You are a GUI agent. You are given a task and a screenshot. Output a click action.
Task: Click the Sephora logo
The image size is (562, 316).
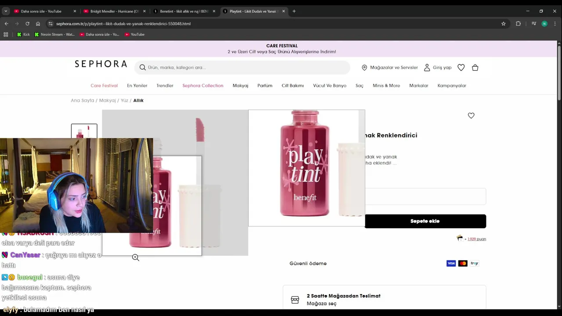coord(101,64)
